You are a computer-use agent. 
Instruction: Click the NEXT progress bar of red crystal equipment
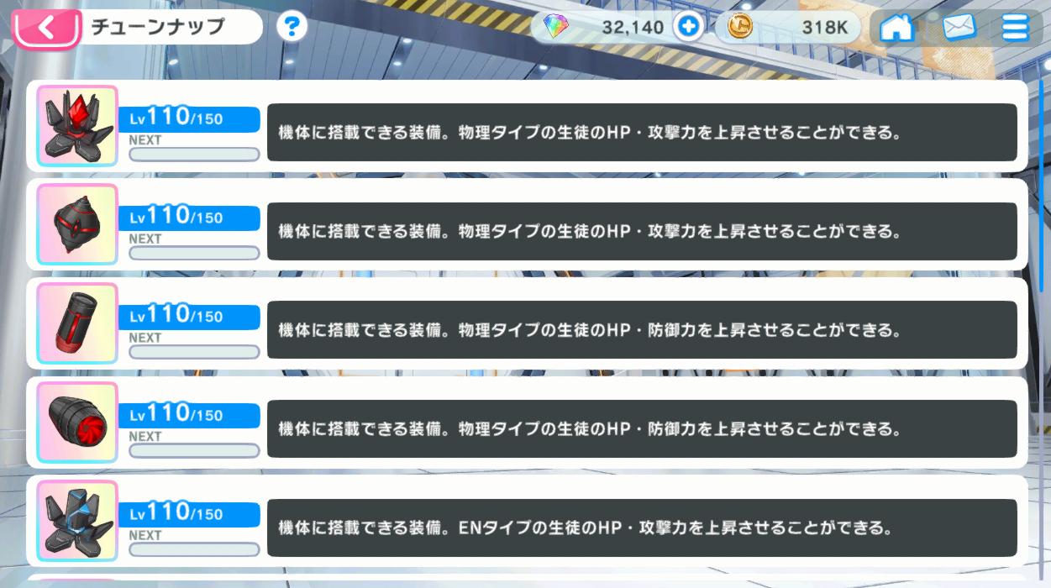pos(194,155)
